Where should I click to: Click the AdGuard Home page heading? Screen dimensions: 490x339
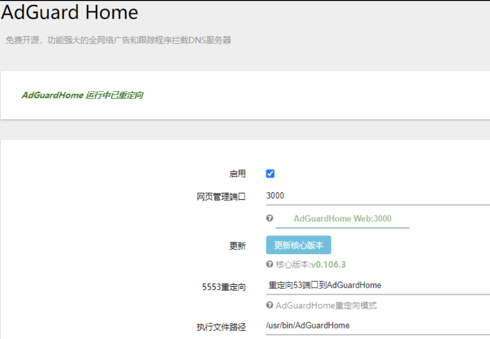[69, 12]
